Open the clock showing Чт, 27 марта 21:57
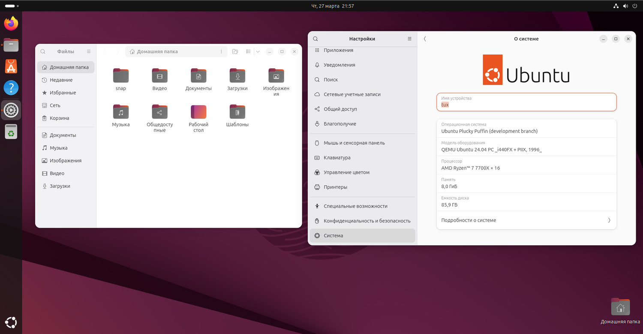Viewport: 643px width, 334px height. click(332, 6)
